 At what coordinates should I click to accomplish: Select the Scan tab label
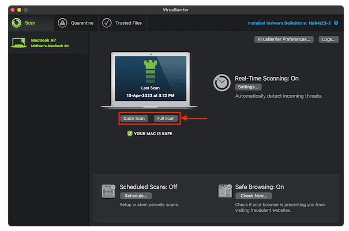[x=30, y=23]
